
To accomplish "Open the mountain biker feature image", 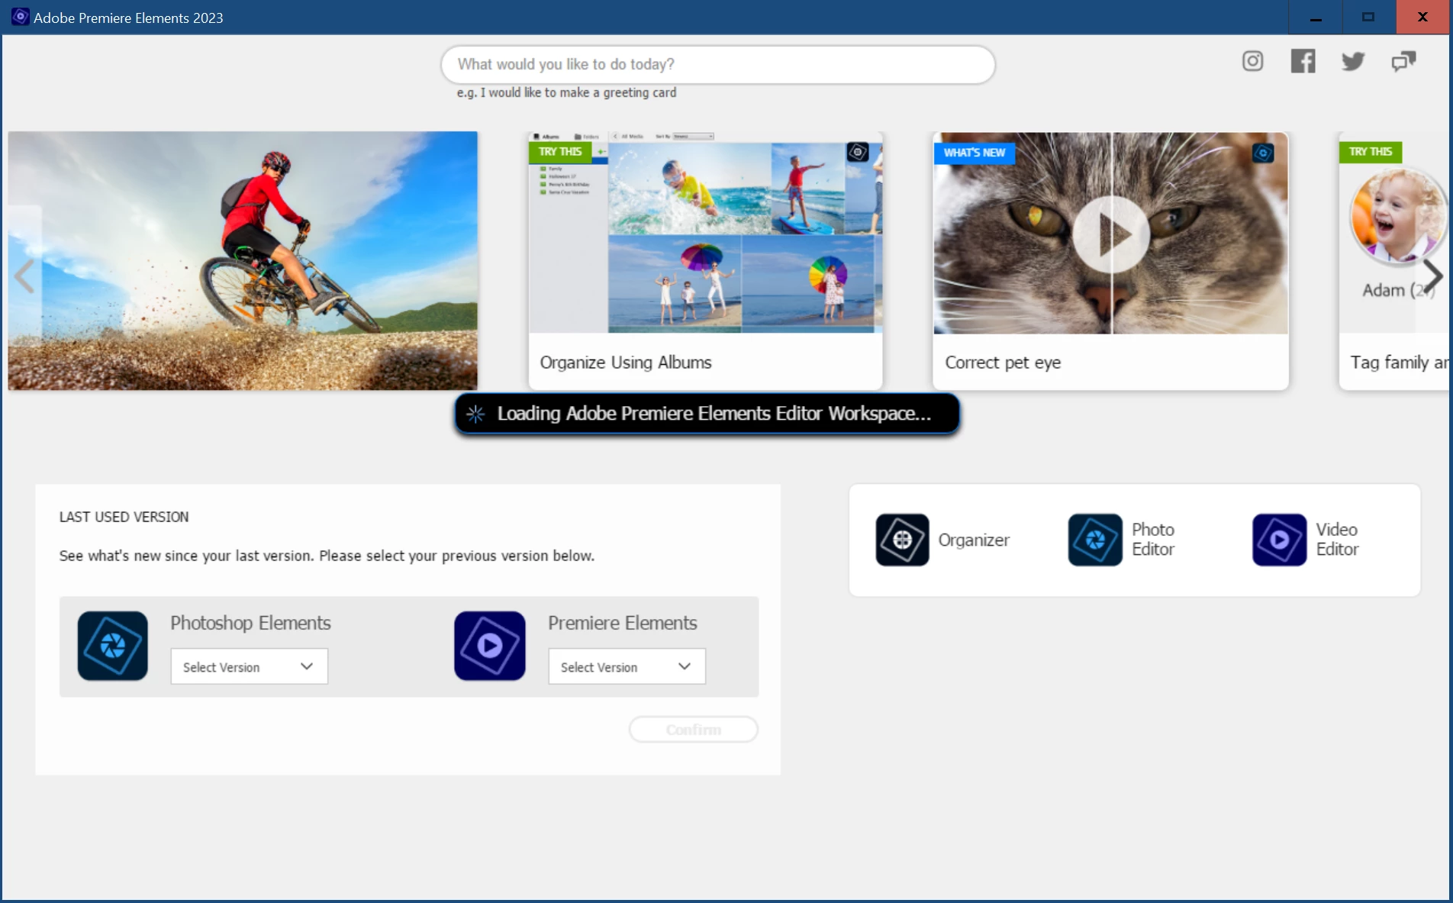I will (x=243, y=260).
